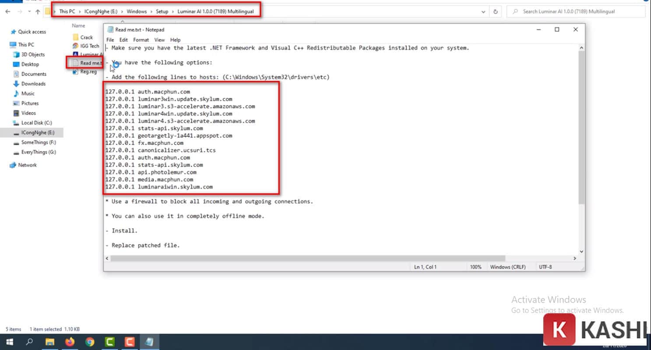This screenshot has width=651, height=350.
Task: Click 'Ln 1, Col 1' in status bar
Action: [425, 267]
